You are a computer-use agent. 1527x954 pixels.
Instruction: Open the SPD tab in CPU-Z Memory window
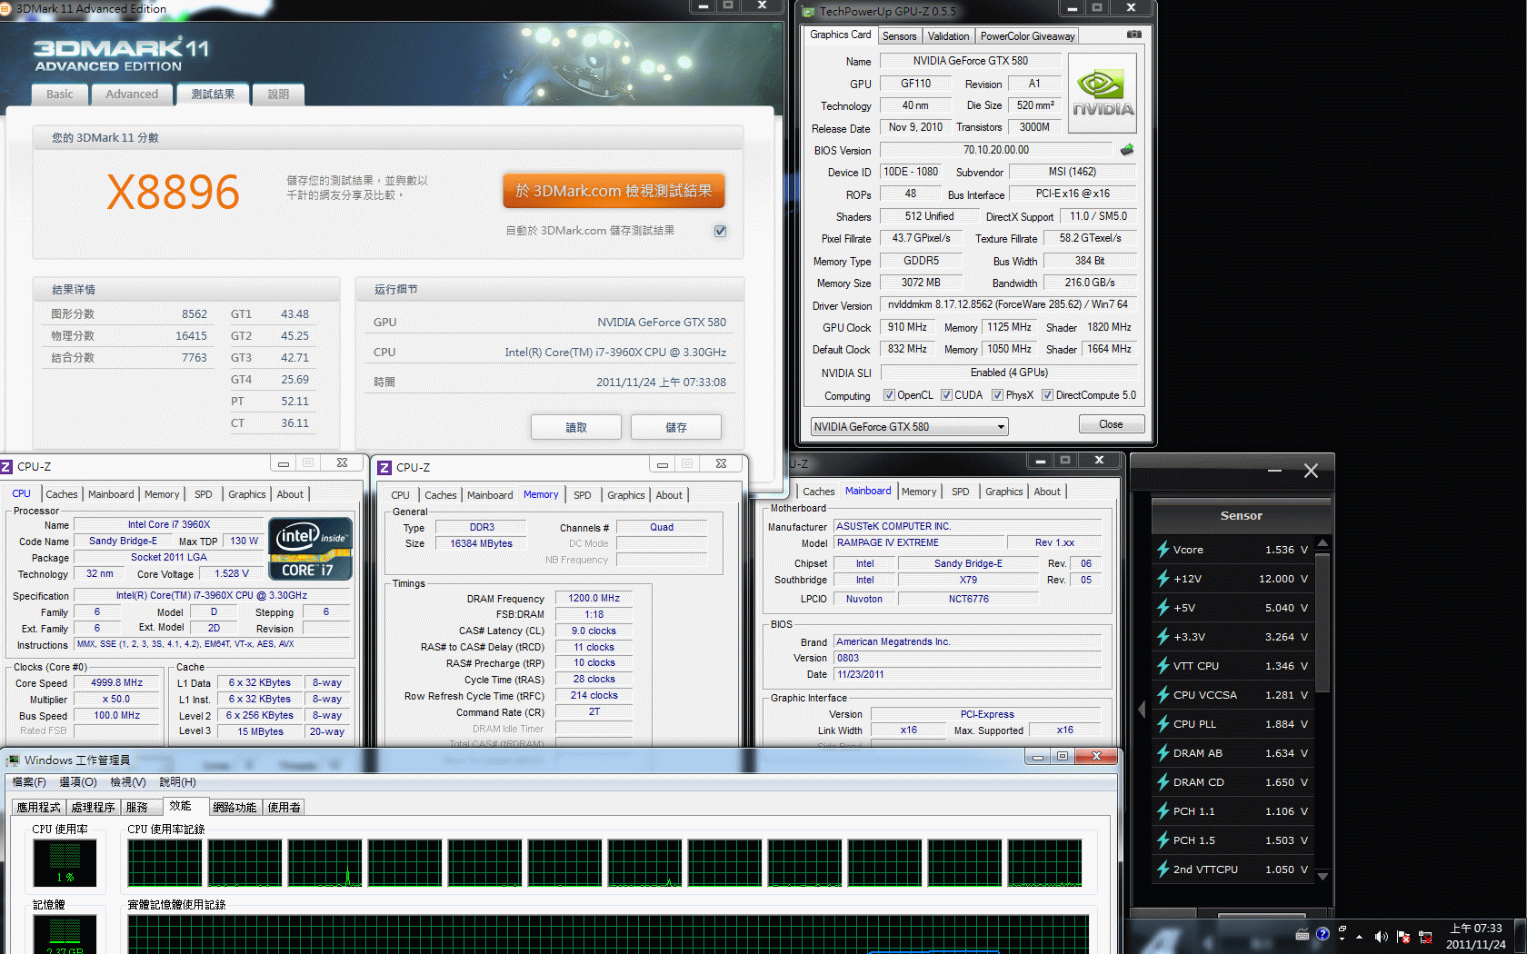click(583, 495)
